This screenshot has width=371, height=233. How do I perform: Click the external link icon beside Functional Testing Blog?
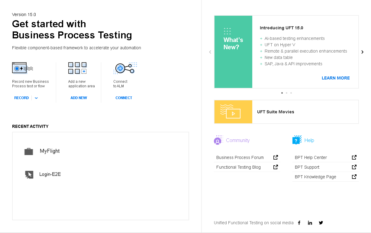pyautogui.click(x=276, y=167)
